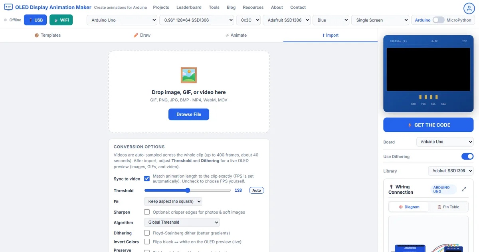Open the dropdown beside the Board label
The image size is (479, 252).
(445, 142)
